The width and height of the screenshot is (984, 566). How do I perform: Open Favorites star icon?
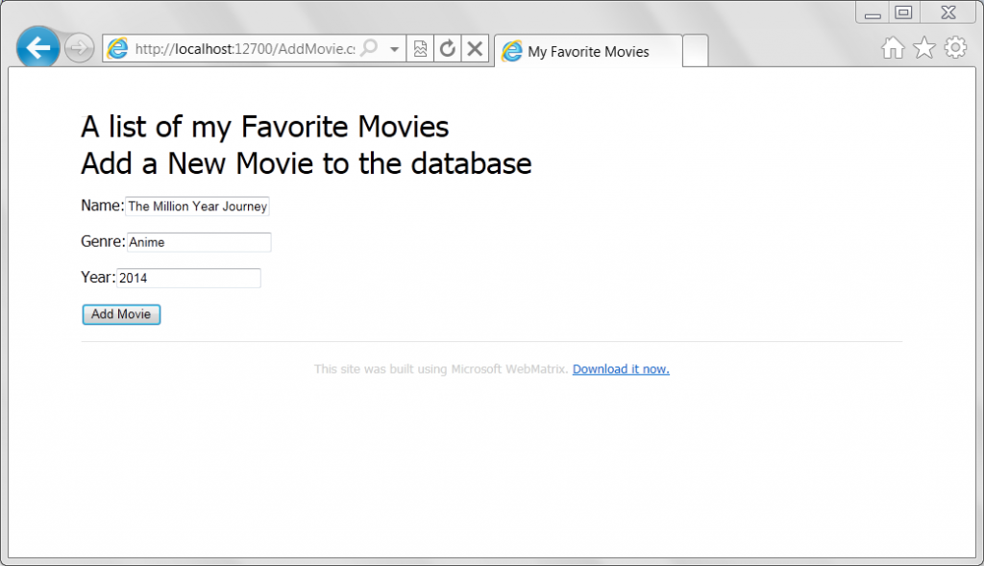point(923,48)
